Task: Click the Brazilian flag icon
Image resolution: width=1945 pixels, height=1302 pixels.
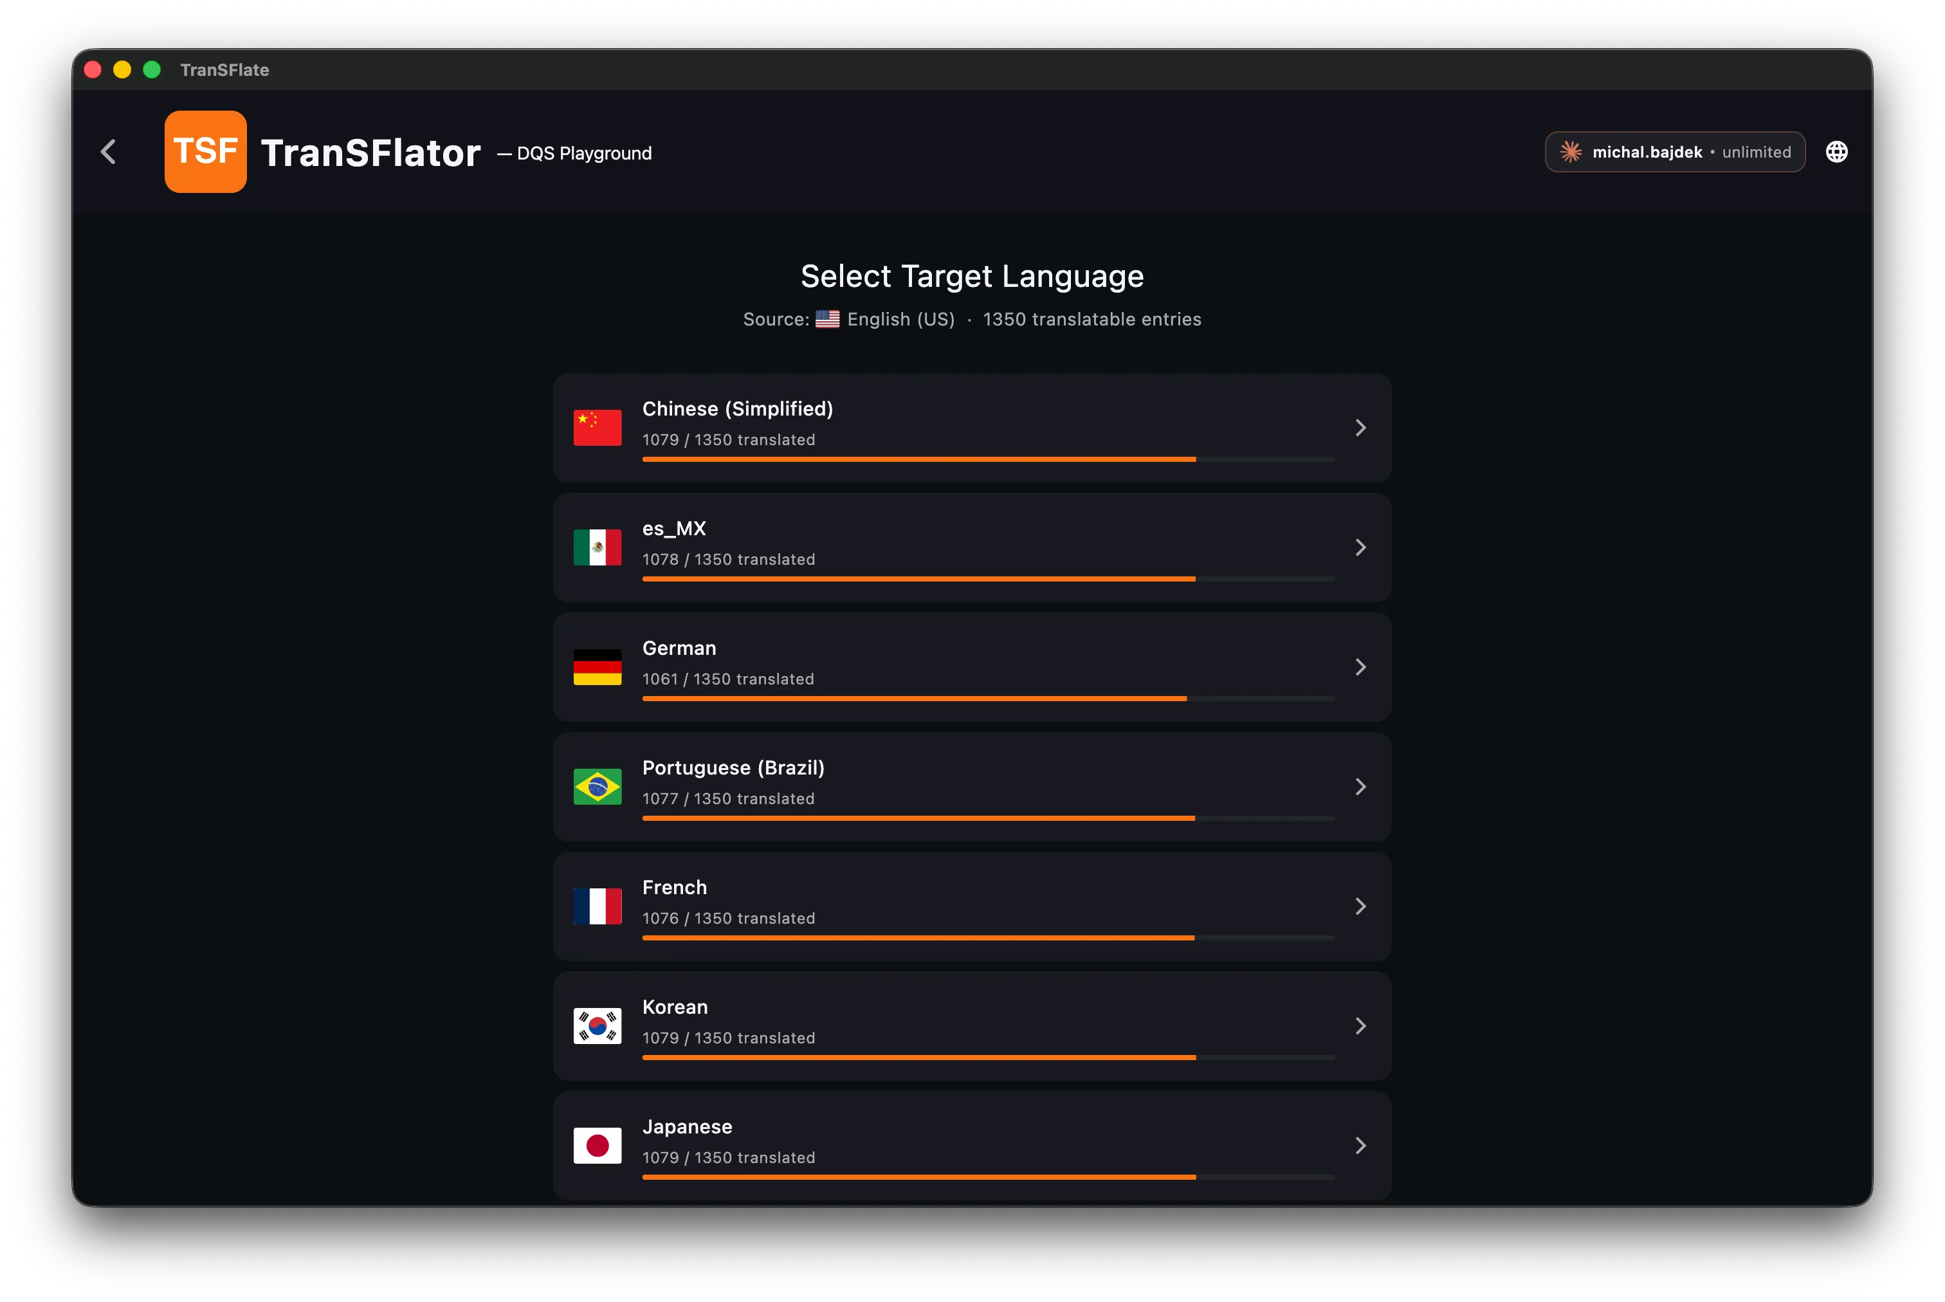Action: tap(597, 785)
